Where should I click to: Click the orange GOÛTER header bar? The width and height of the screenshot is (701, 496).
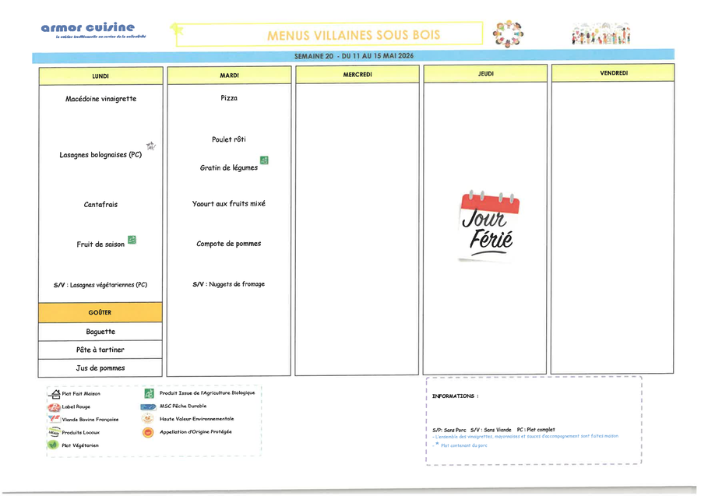[x=100, y=312]
